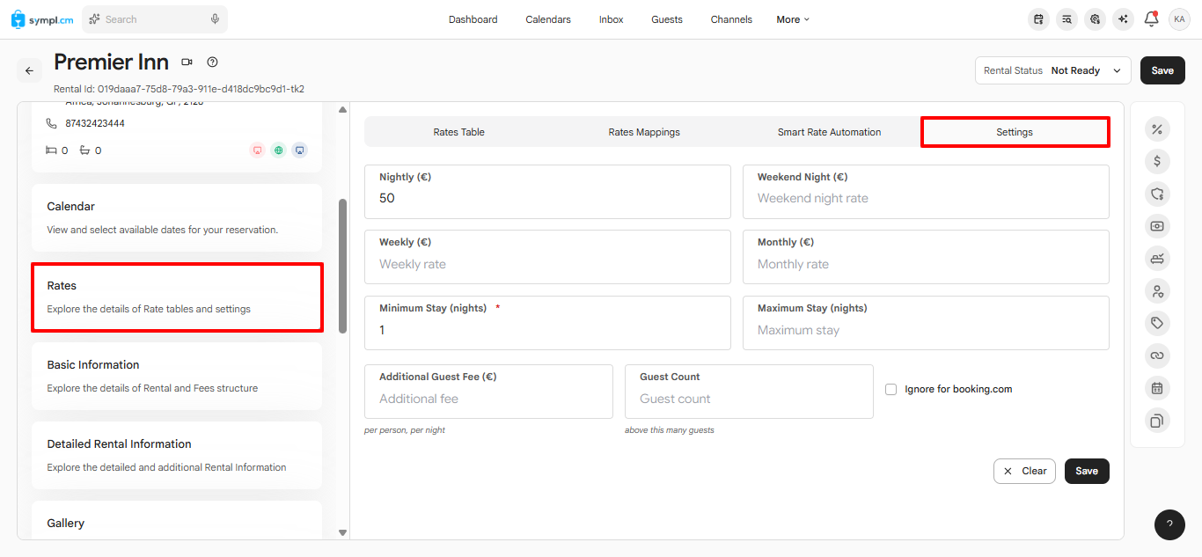Click the shield with dollar icon in sidebar
The image size is (1202, 557).
point(1157,194)
